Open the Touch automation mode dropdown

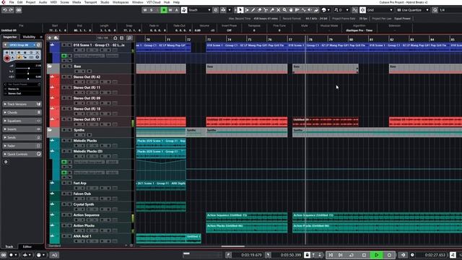click(x=199, y=10)
